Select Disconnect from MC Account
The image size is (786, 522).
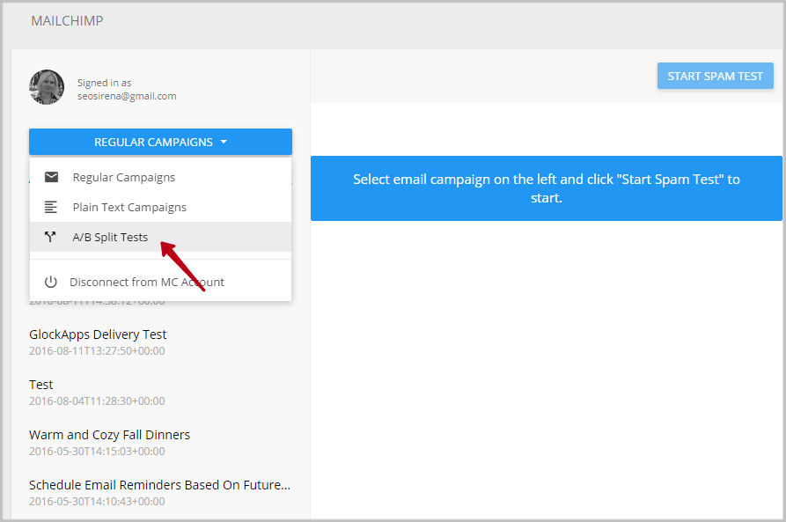click(x=160, y=282)
